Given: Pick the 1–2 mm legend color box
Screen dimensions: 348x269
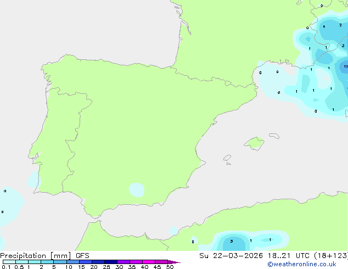Looking at the screenshot, I should pos(35,262).
